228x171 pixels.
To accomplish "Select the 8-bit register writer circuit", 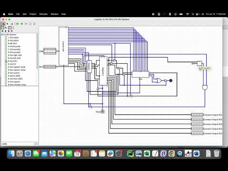I will click(17, 70).
